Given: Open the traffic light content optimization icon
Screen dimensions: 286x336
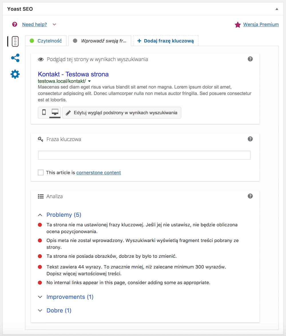Looking at the screenshot, I should pos(15,41).
